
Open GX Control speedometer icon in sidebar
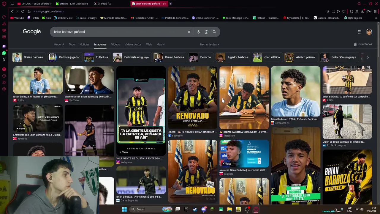coord(4,17)
